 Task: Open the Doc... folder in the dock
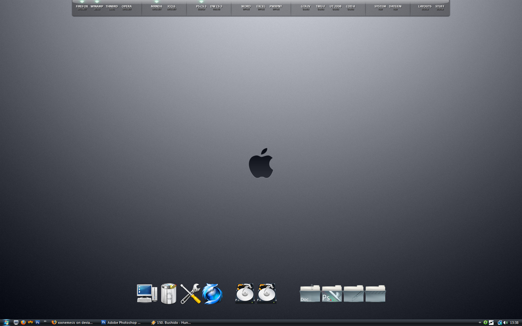tap(310, 293)
